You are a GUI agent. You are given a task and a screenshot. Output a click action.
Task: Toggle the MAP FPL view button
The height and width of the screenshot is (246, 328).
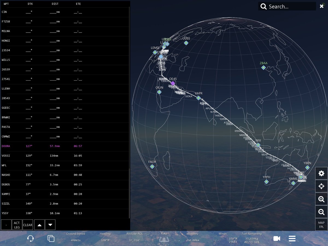click(321, 225)
